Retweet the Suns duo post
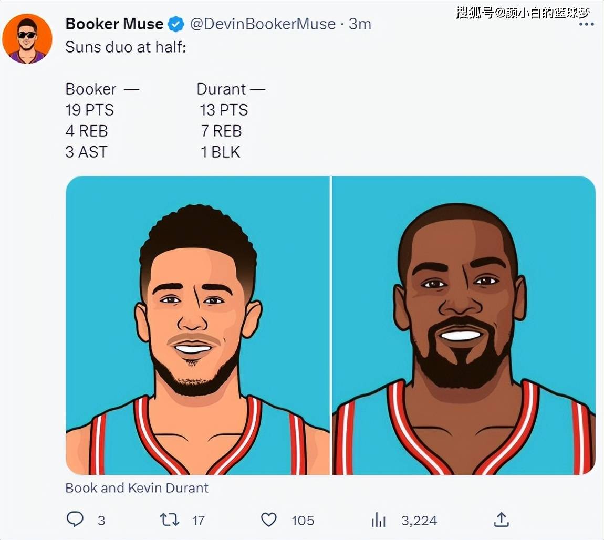The image size is (604, 540). [170, 520]
